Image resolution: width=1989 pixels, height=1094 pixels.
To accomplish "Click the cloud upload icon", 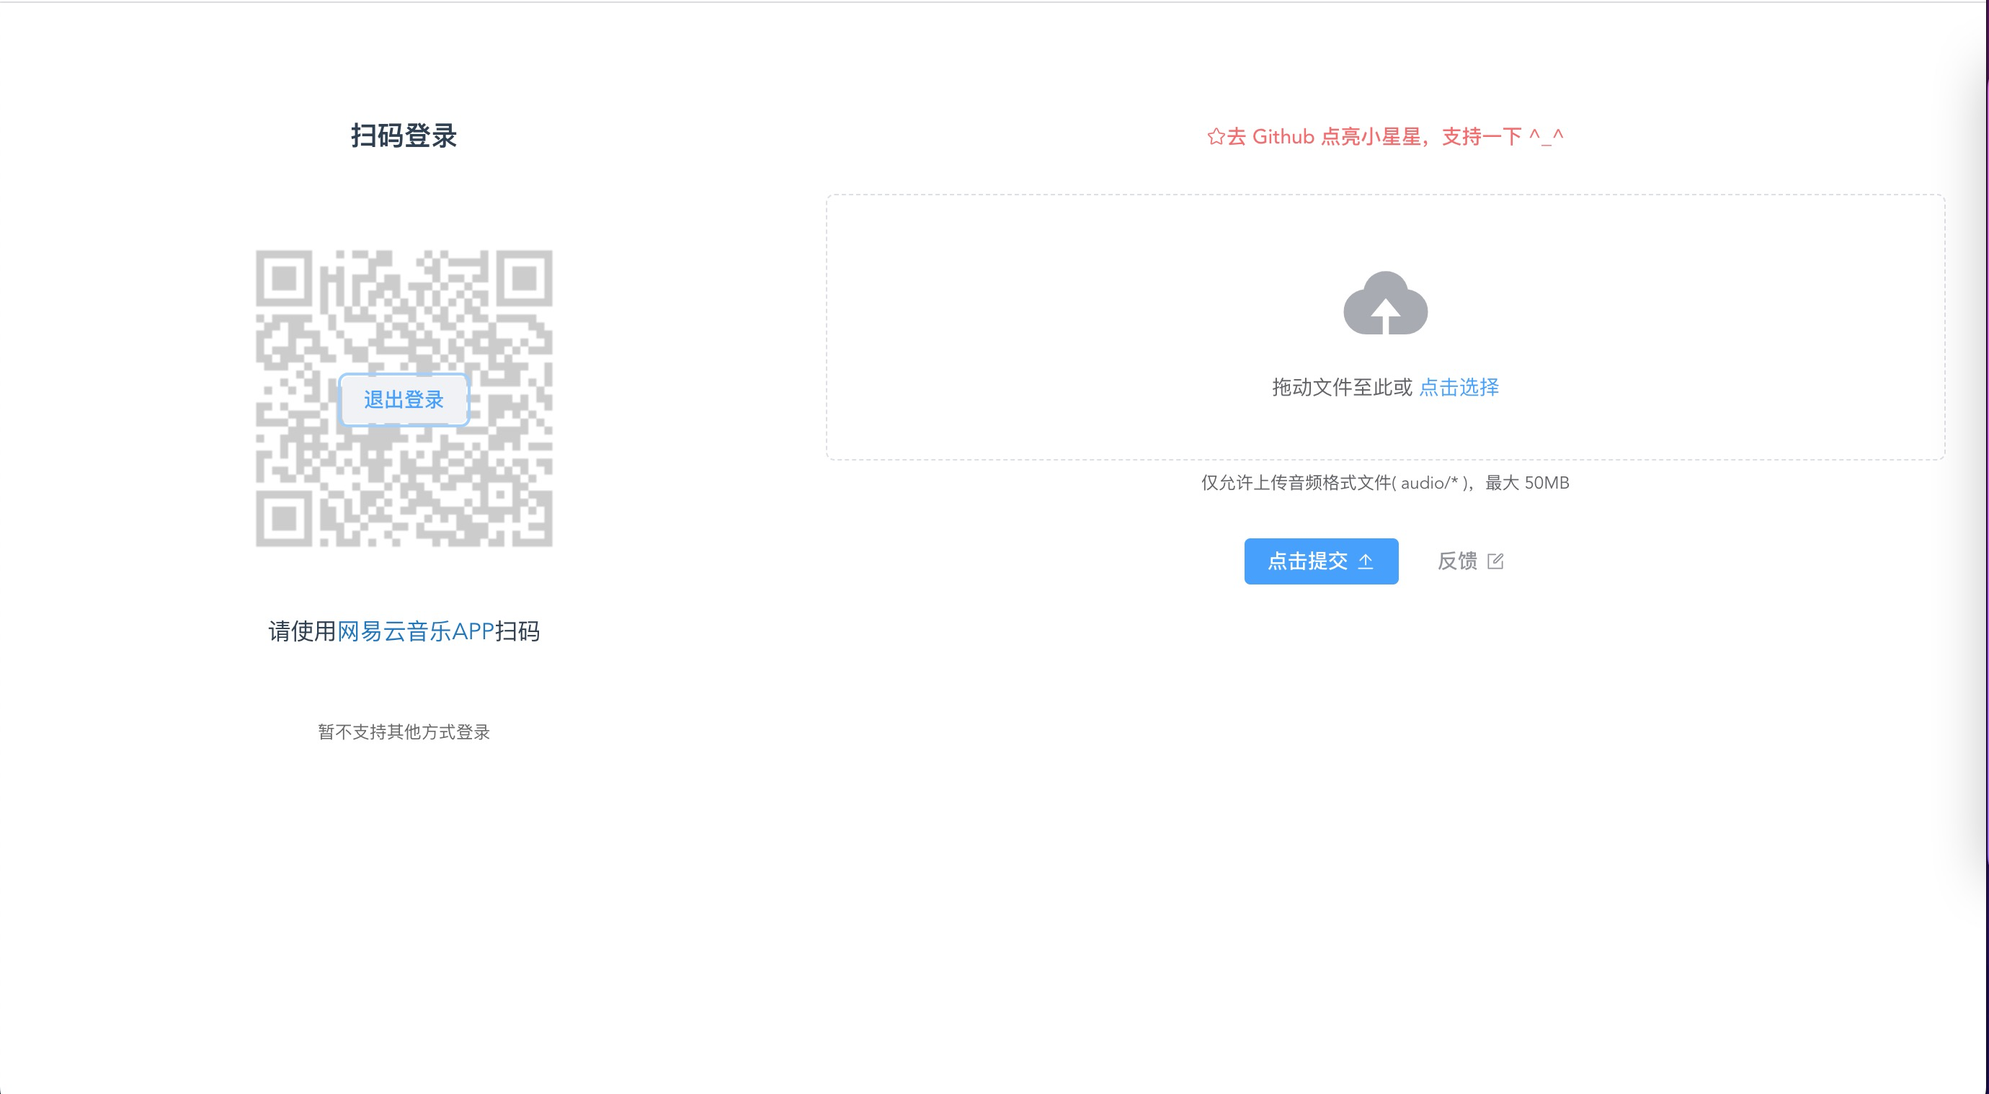I will (x=1385, y=303).
